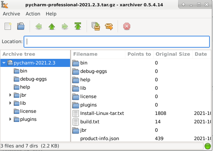
Task: Sort by the Original Size column header
Action: 173,54
